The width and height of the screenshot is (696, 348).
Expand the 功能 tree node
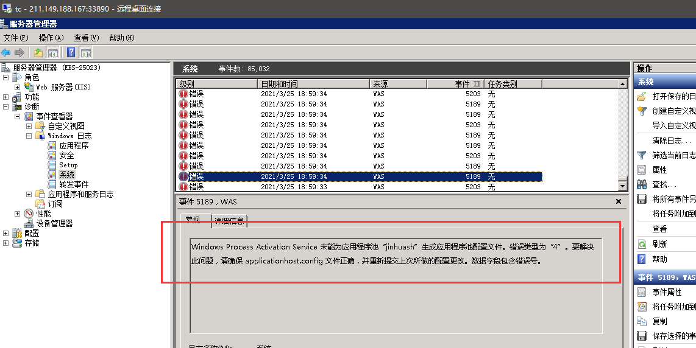(5, 97)
